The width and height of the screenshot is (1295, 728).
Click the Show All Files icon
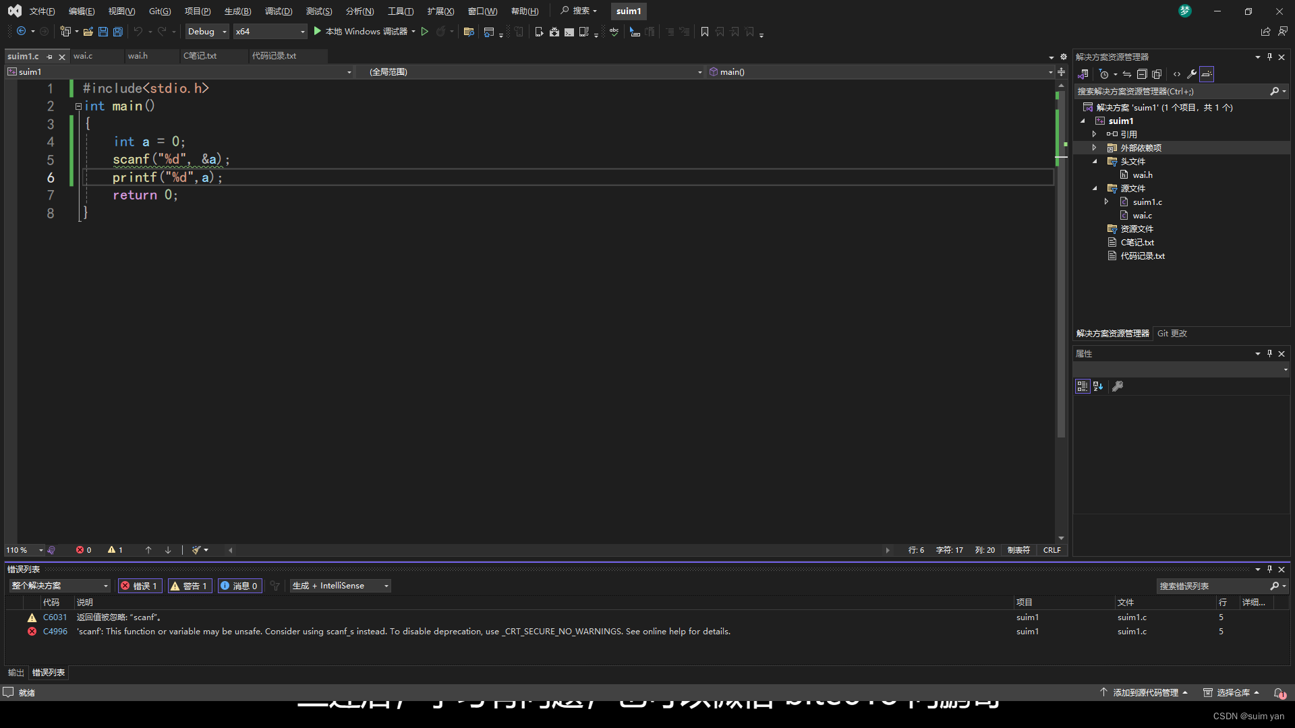[1157, 74]
